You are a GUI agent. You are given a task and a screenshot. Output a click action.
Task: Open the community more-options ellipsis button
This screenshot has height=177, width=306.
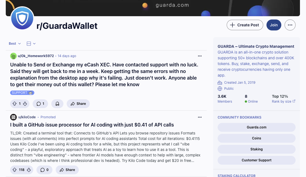(x=290, y=25)
